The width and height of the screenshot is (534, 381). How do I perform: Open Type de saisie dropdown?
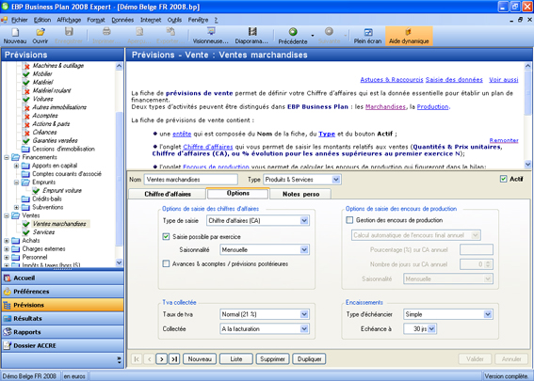tap(304, 220)
